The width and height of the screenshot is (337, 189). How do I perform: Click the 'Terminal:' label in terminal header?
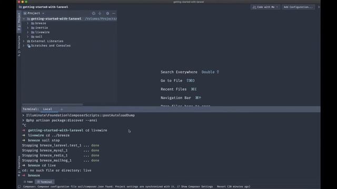31,109
